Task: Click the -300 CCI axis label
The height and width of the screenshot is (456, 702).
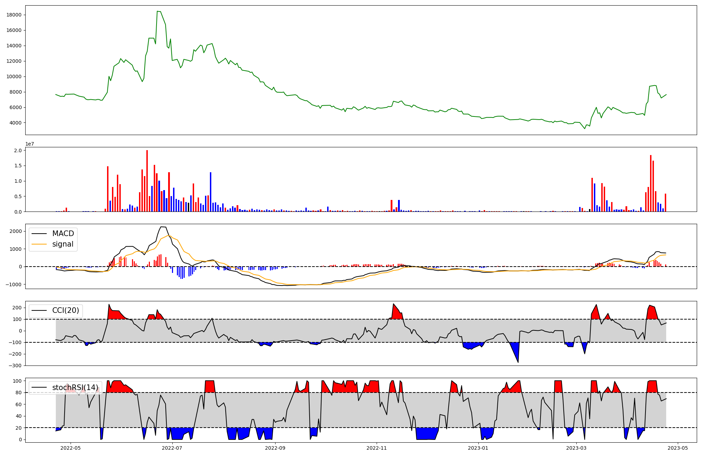Action: click(14, 366)
